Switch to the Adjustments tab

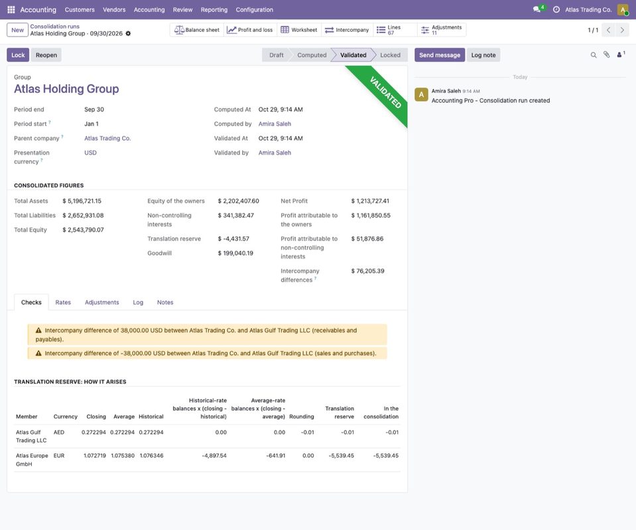click(x=102, y=302)
